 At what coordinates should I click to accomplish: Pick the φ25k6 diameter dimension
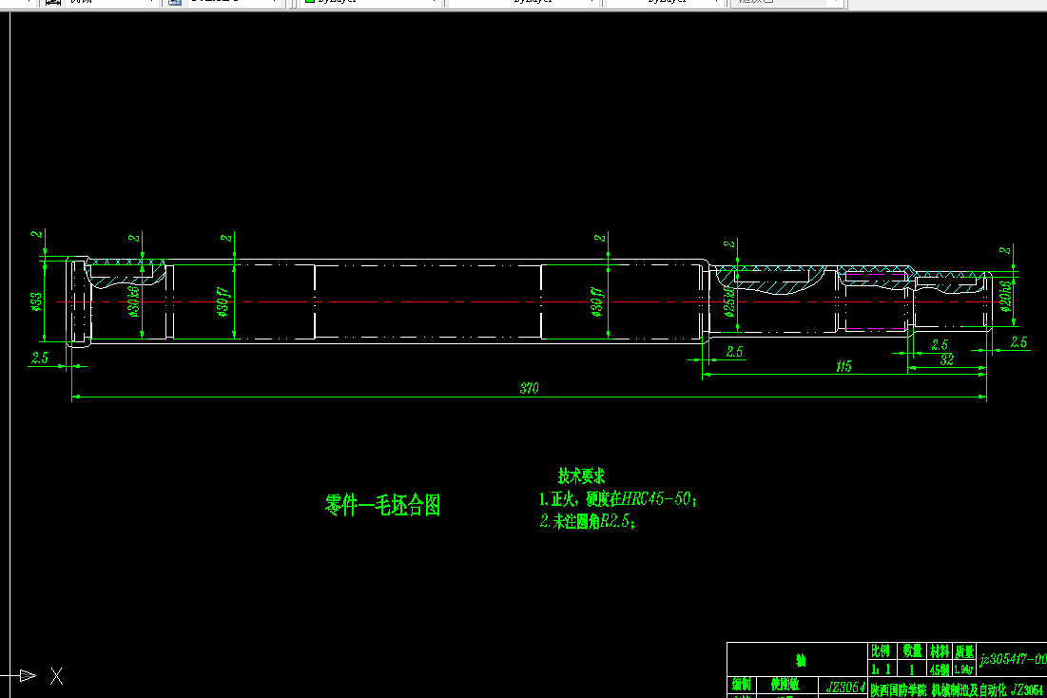tap(728, 301)
